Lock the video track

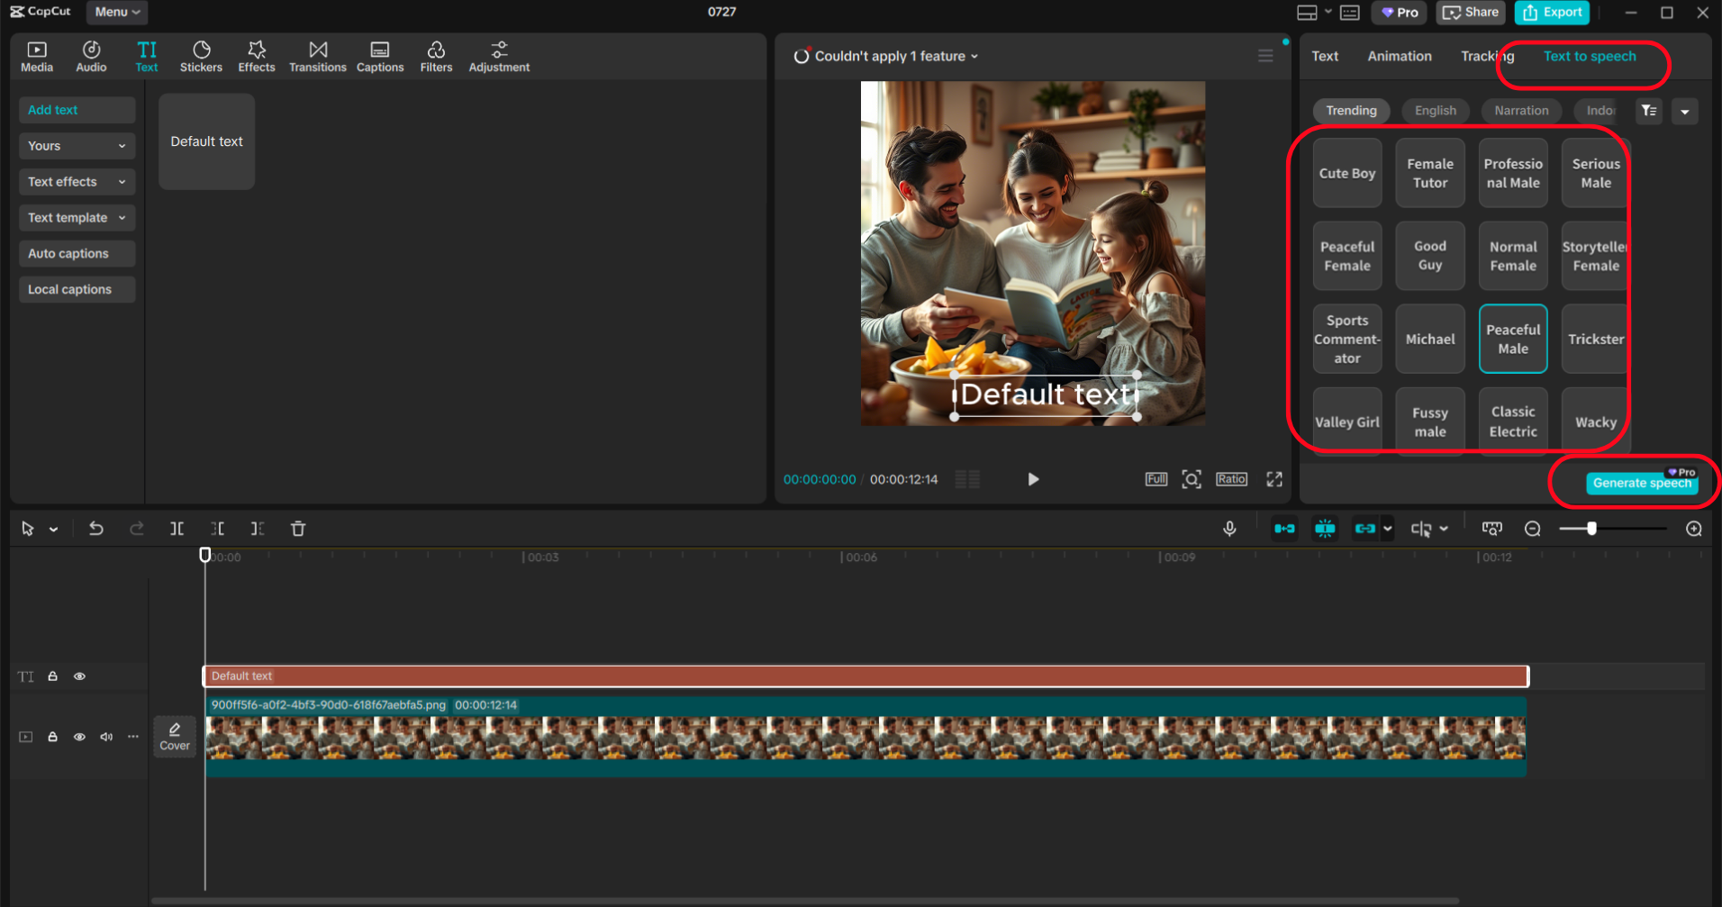pyautogui.click(x=53, y=737)
